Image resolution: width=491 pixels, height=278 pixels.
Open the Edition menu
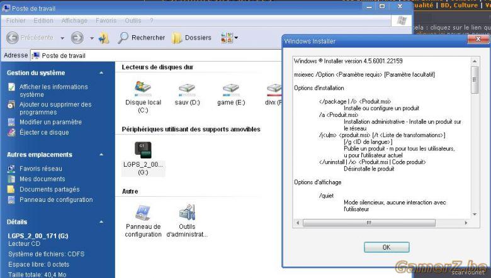[x=43, y=21]
